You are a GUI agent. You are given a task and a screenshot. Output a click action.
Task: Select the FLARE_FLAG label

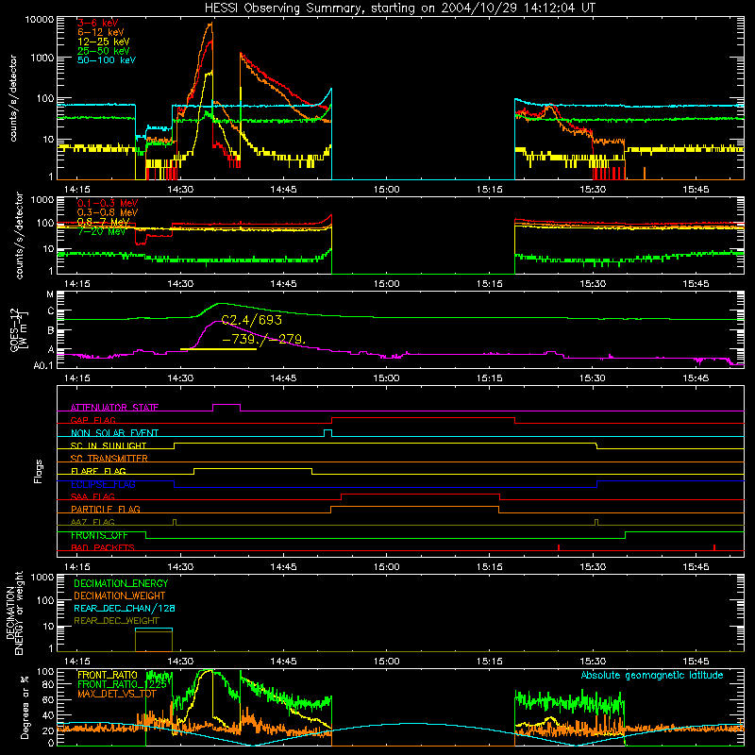pos(98,471)
